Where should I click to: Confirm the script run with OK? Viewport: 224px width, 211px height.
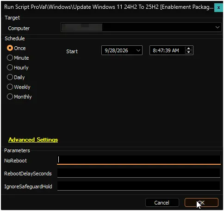pyautogui.click(x=201, y=203)
